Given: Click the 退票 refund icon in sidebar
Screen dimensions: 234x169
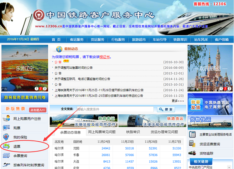Looking at the screenshot, I should coord(7,147).
